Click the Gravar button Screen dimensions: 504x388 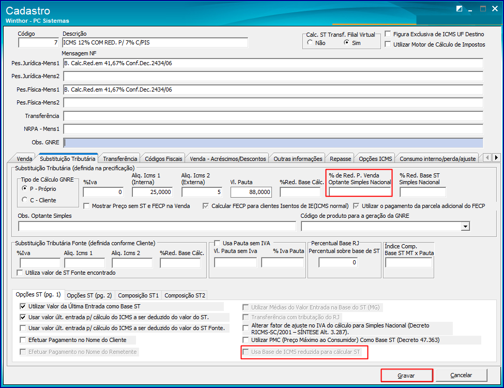[x=407, y=376]
